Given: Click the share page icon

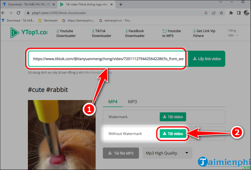Looking at the screenshot, I should click(x=214, y=13).
